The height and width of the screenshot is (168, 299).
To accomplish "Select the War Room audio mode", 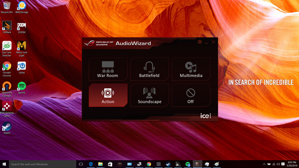I will point(108,69).
